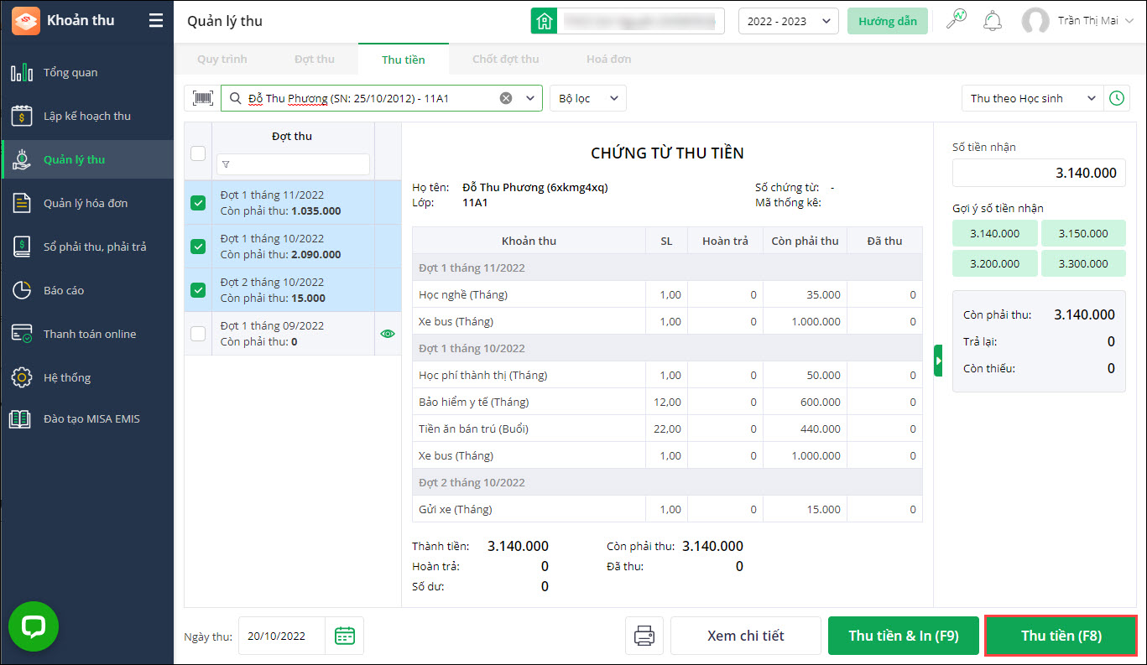This screenshot has height=665, width=1147.
Task: Toggle the hamburger sidebar menu
Action: pyautogui.click(x=156, y=21)
